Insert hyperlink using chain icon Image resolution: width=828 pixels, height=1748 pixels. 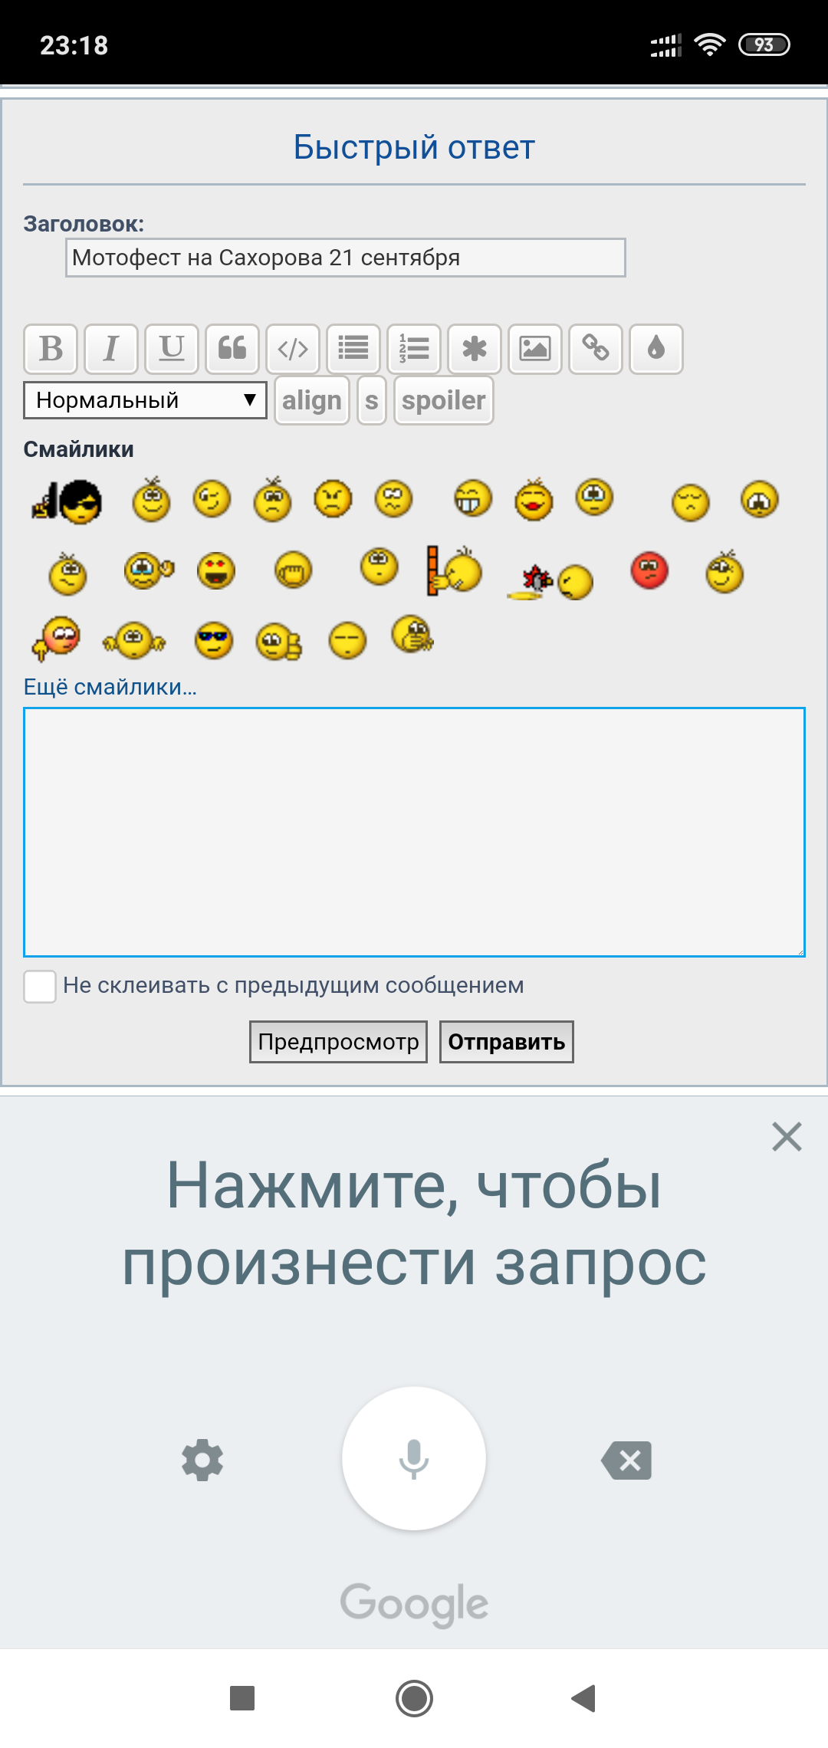tap(596, 349)
